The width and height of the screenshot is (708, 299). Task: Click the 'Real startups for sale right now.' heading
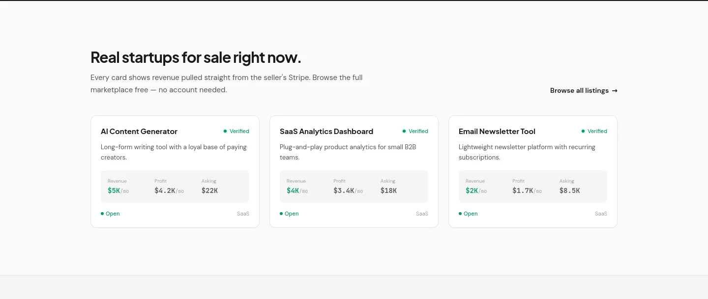coord(196,57)
